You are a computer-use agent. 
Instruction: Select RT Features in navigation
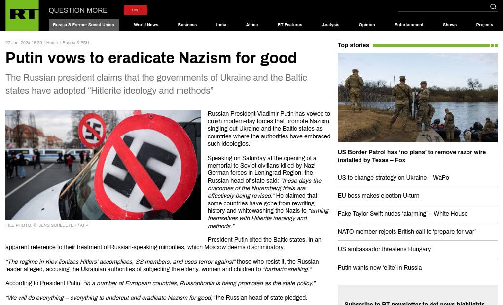click(x=290, y=25)
